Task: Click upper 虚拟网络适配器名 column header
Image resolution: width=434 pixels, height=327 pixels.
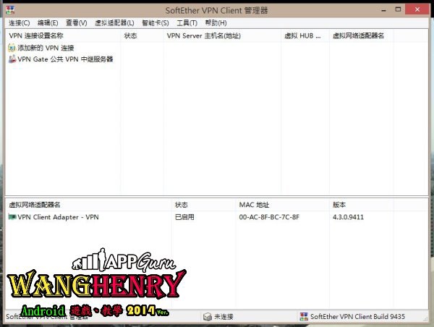Action: (x=362, y=35)
